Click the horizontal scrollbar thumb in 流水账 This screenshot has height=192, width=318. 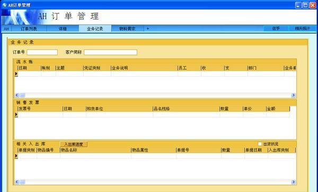point(22,95)
